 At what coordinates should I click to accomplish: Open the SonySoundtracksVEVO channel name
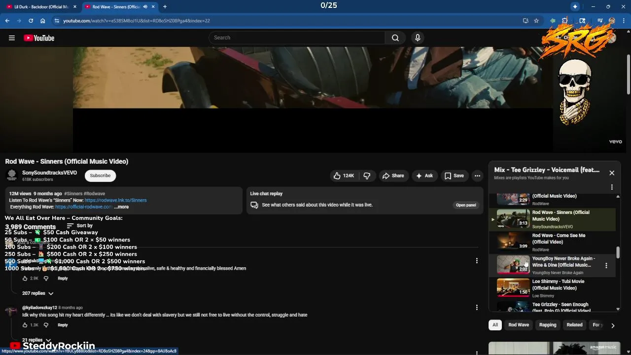pyautogui.click(x=49, y=173)
